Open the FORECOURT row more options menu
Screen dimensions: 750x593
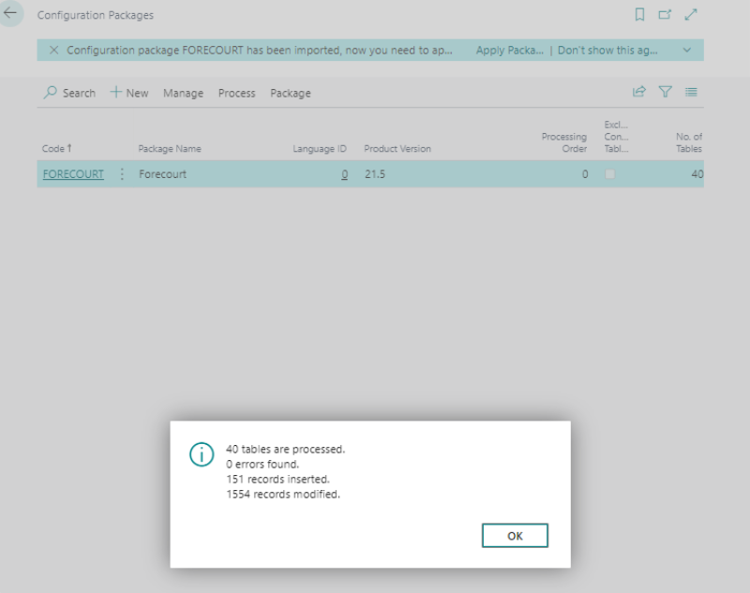click(x=123, y=174)
